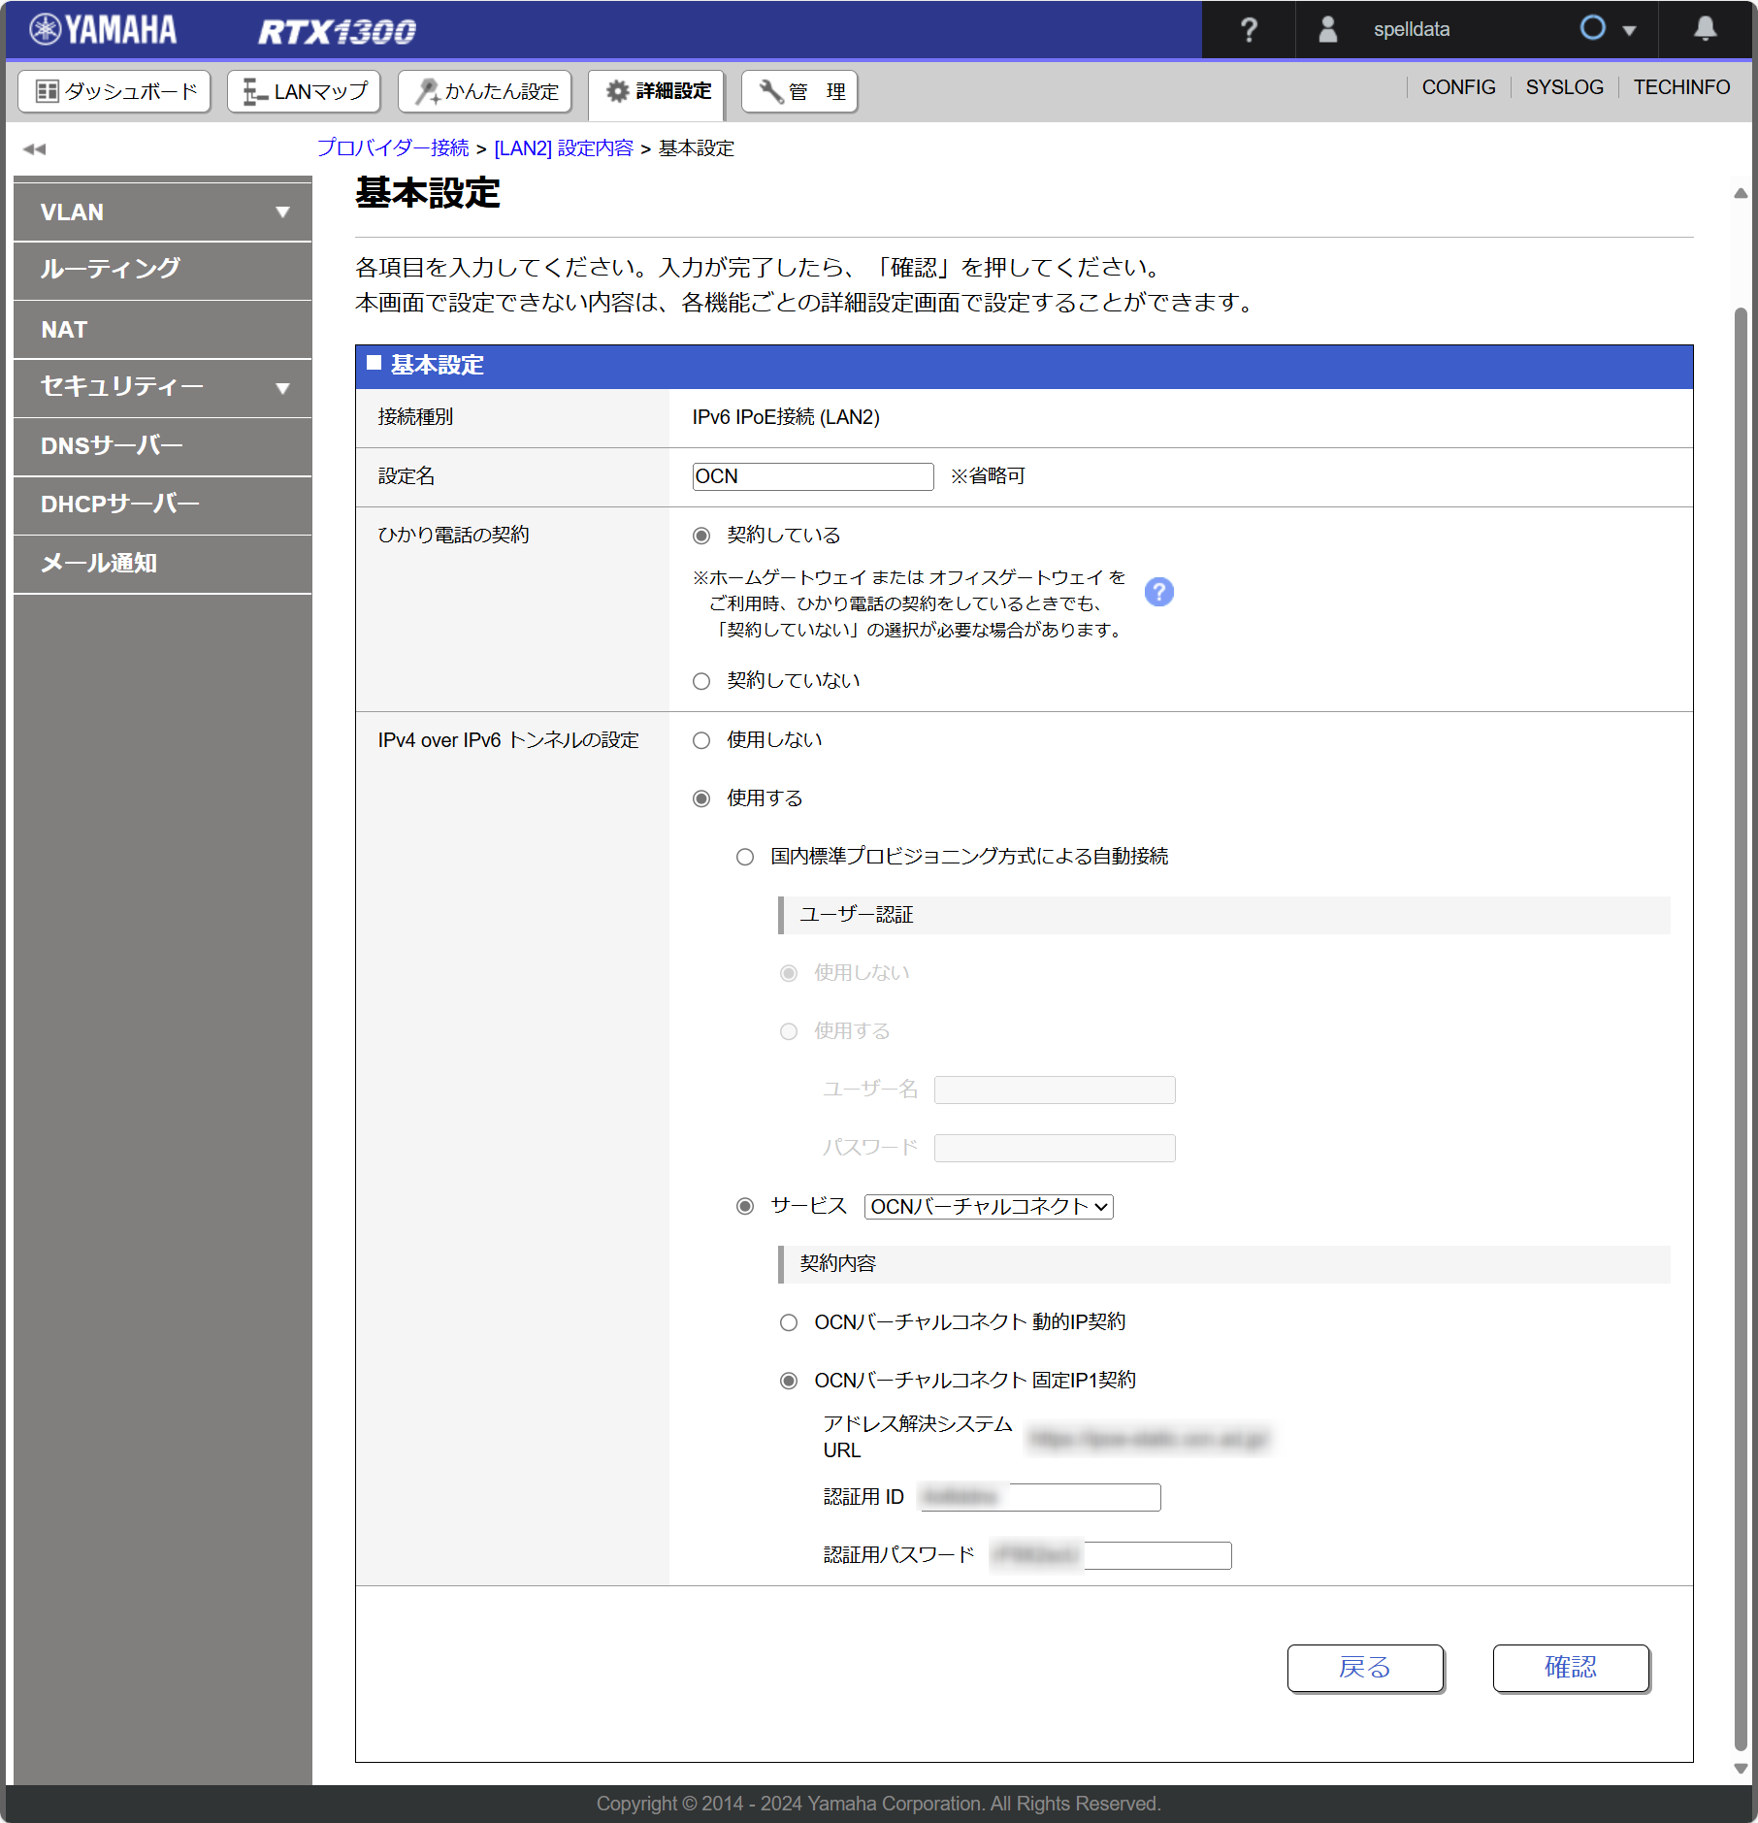The height and width of the screenshot is (1823, 1758).
Task: Open the help question mark in header
Action: pos(1249,30)
